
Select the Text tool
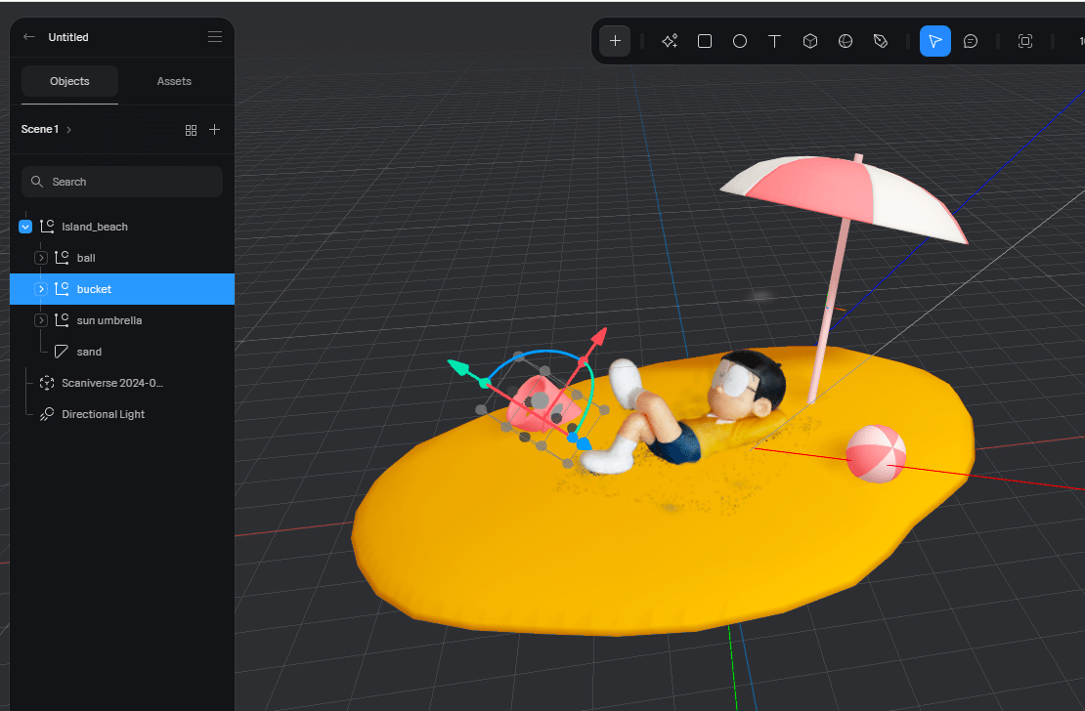tap(774, 41)
